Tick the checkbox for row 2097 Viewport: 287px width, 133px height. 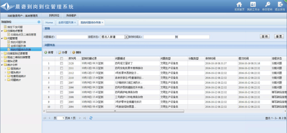click(x=61, y=82)
